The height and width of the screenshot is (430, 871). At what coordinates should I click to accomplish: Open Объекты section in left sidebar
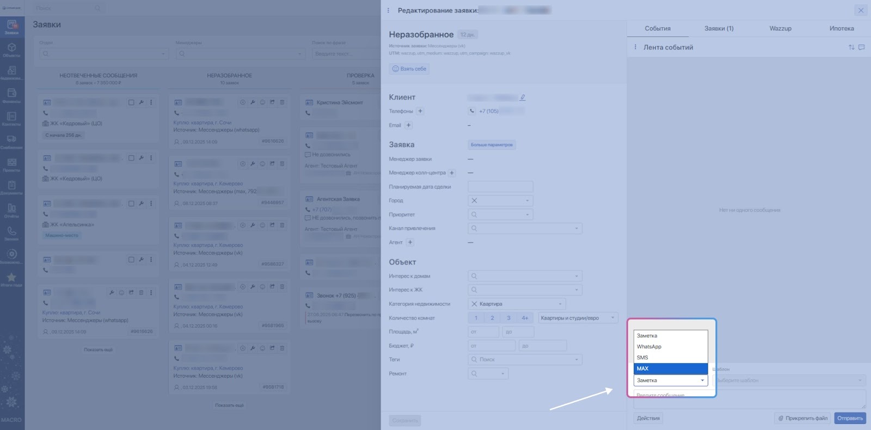point(11,50)
